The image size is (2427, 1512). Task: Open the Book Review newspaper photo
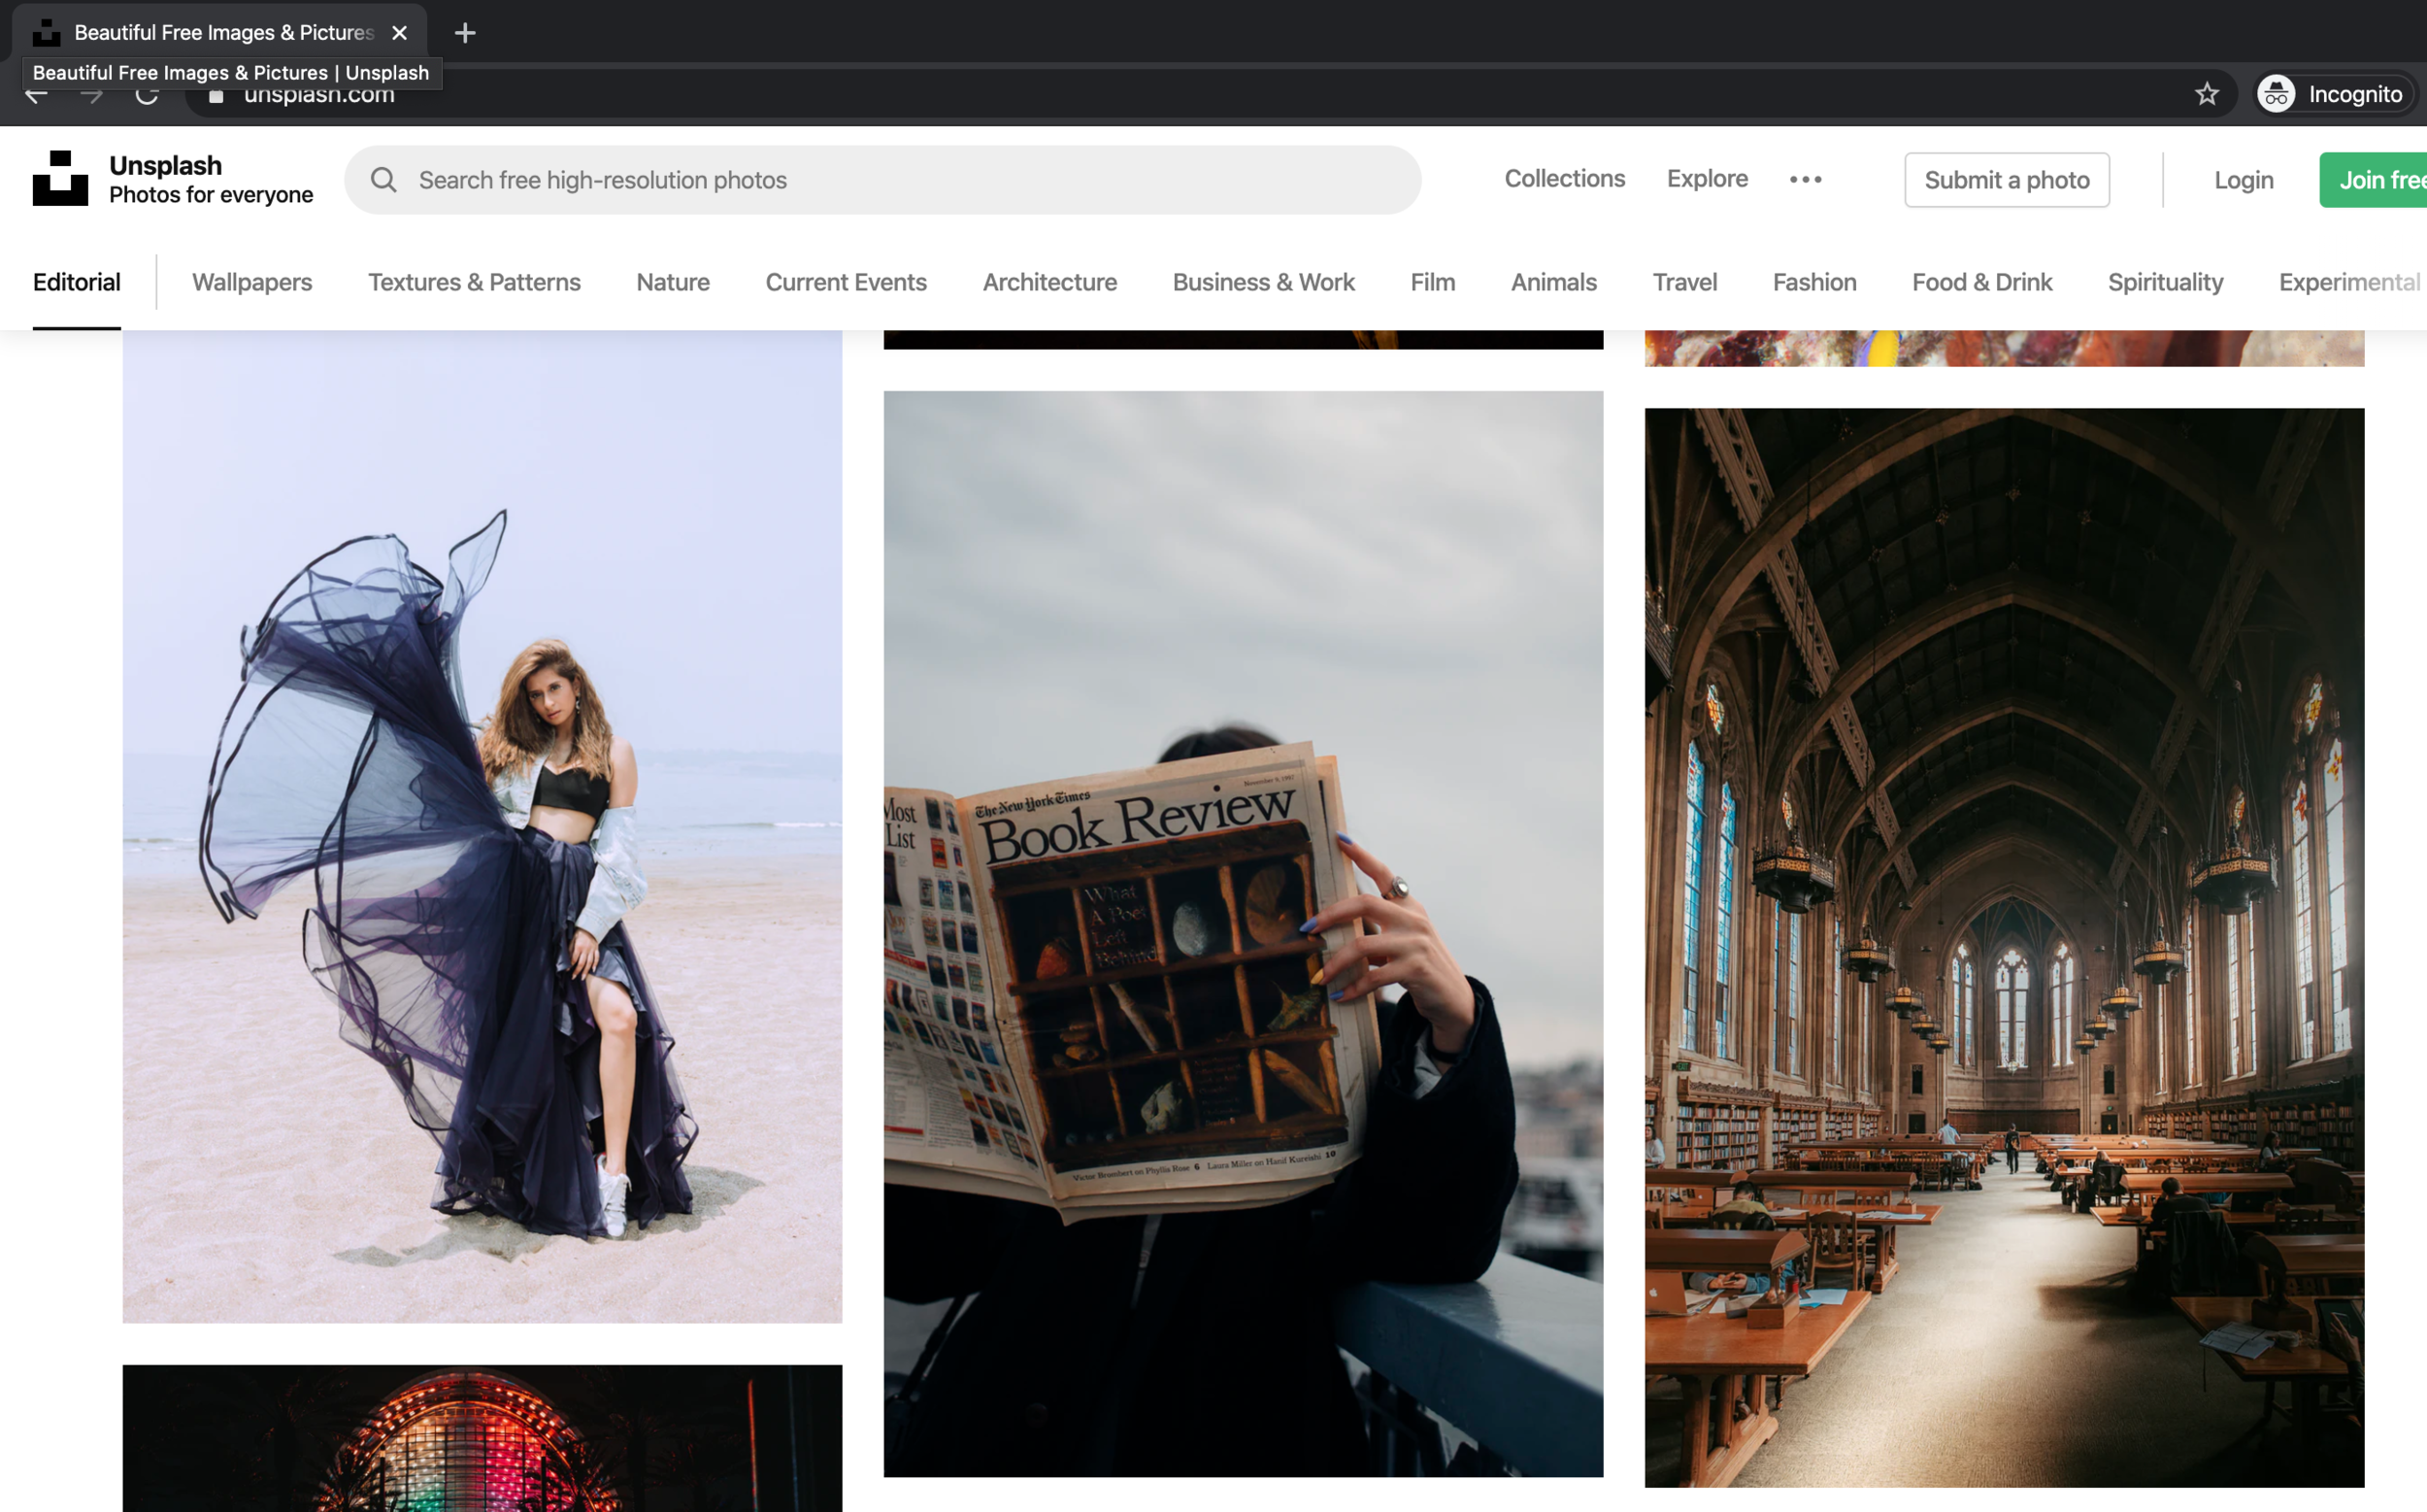pyautogui.click(x=1243, y=932)
